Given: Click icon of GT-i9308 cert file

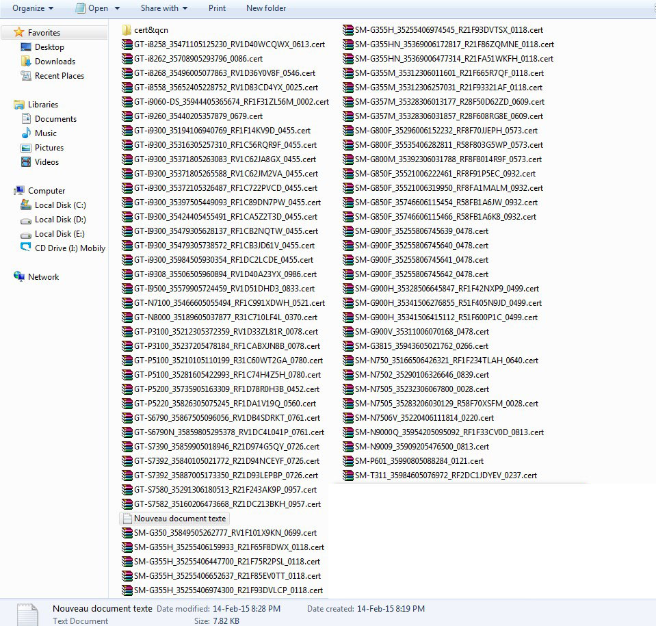Looking at the screenshot, I should coord(127,274).
